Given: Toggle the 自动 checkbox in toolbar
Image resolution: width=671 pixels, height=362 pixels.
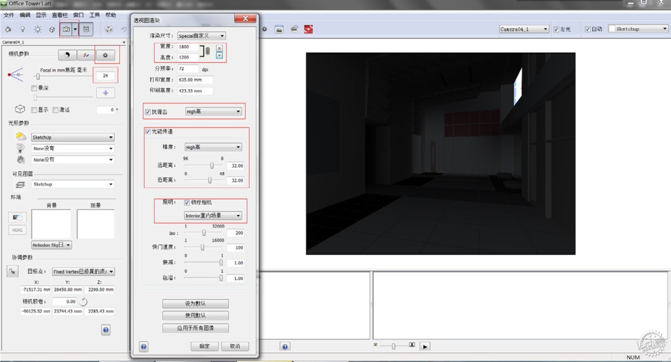Looking at the screenshot, I should pos(587,30).
